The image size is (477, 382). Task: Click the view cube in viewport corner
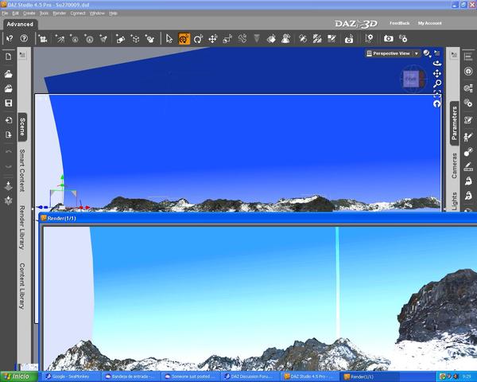coord(413,79)
